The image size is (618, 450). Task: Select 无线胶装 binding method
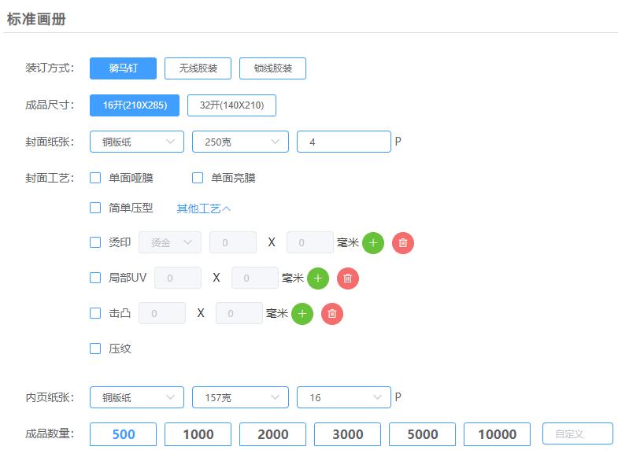pos(198,68)
